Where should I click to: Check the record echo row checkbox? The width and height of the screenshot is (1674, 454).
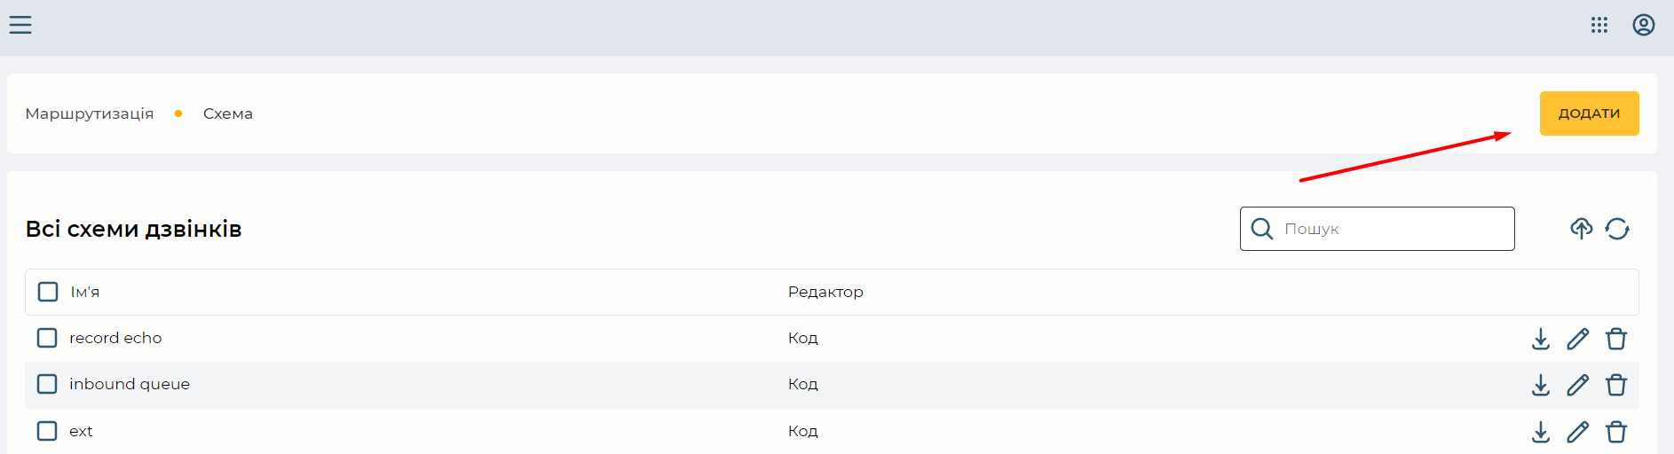47,338
